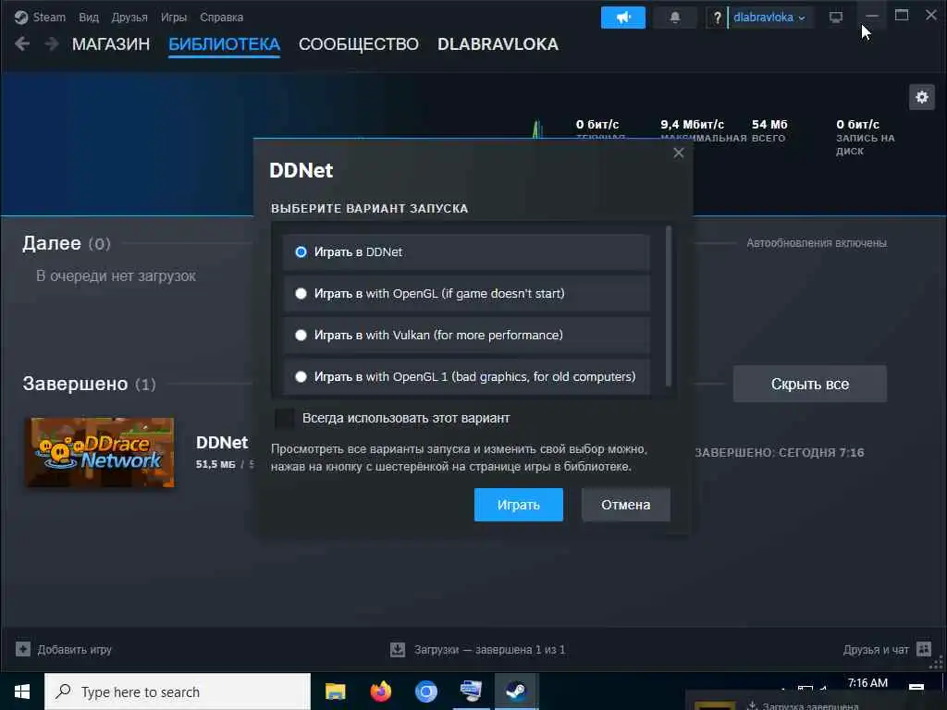Expand the dlabravloka account dropdown
The height and width of the screenshot is (710, 947).
tap(769, 17)
